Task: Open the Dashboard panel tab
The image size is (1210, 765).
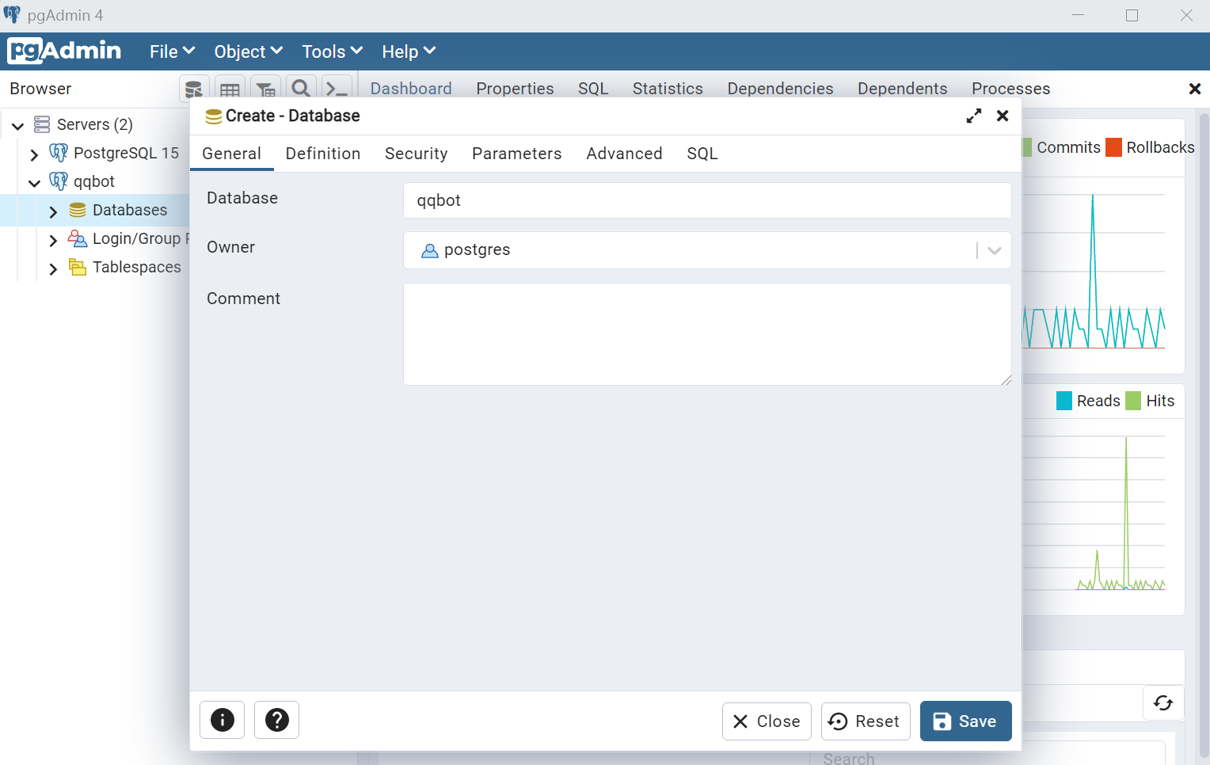Action: tap(411, 89)
